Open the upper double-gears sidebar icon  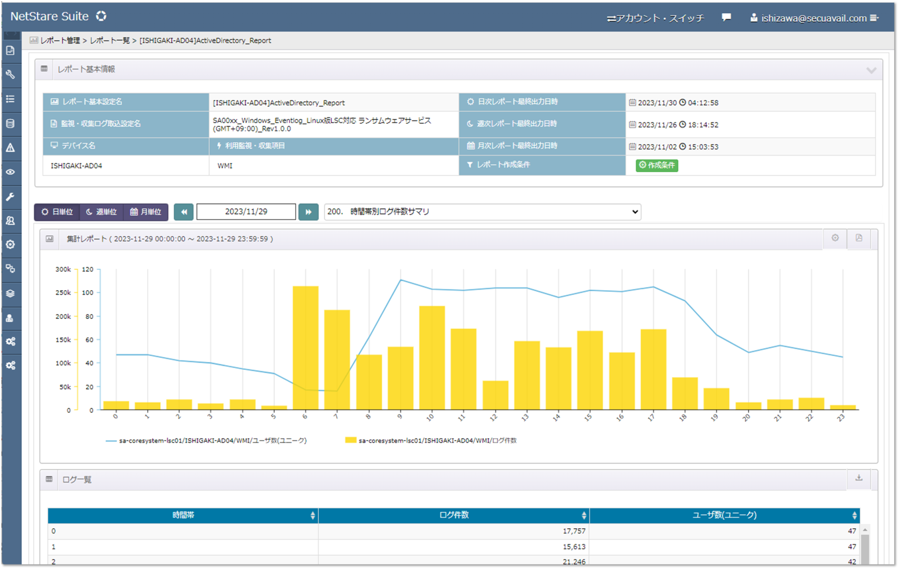point(10,341)
